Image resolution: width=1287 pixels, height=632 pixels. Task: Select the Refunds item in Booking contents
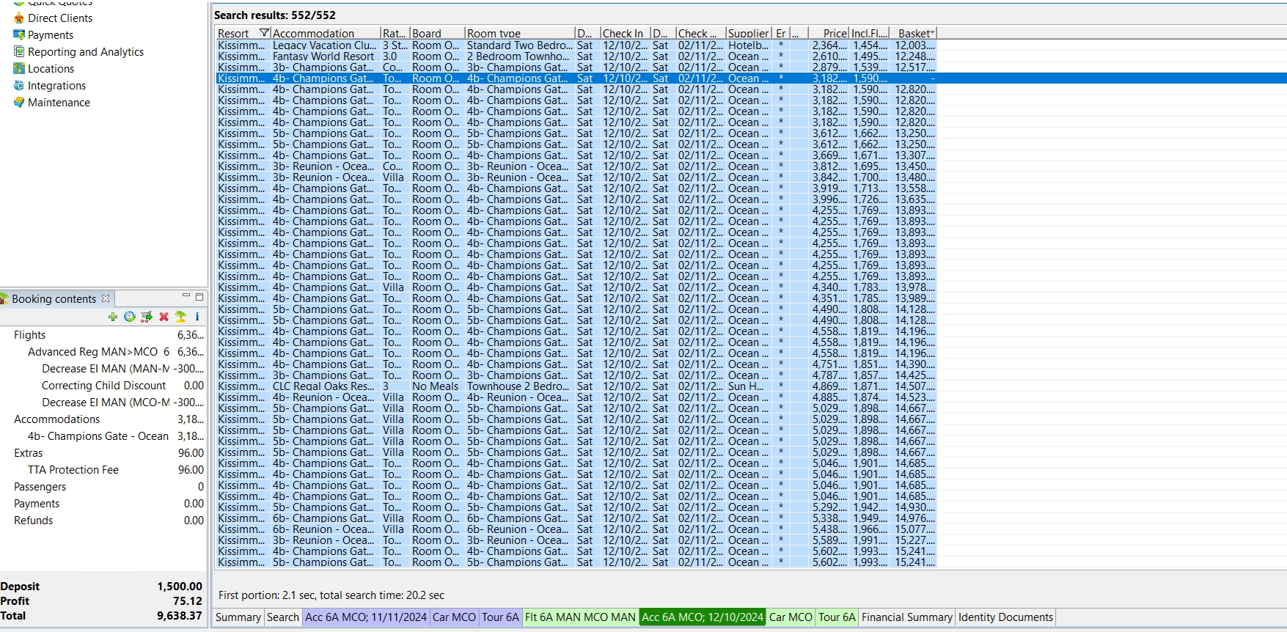pos(34,521)
